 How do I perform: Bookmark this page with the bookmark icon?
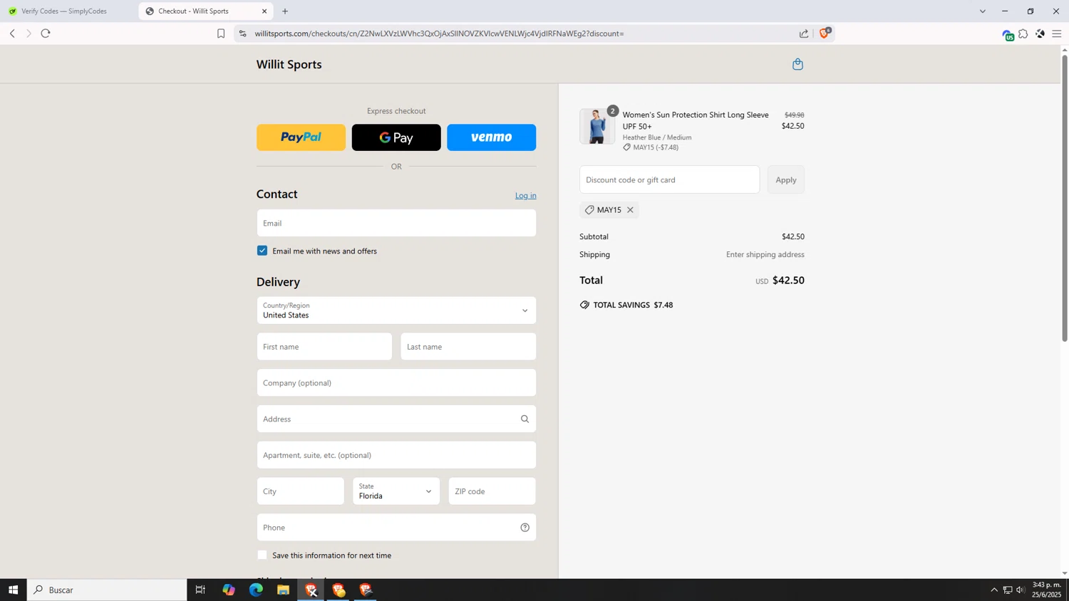click(221, 33)
